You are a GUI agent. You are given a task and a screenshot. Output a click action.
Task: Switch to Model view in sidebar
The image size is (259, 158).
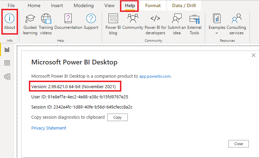pos(7,77)
